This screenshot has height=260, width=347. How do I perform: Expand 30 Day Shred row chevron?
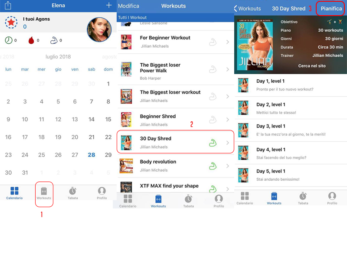(227, 143)
